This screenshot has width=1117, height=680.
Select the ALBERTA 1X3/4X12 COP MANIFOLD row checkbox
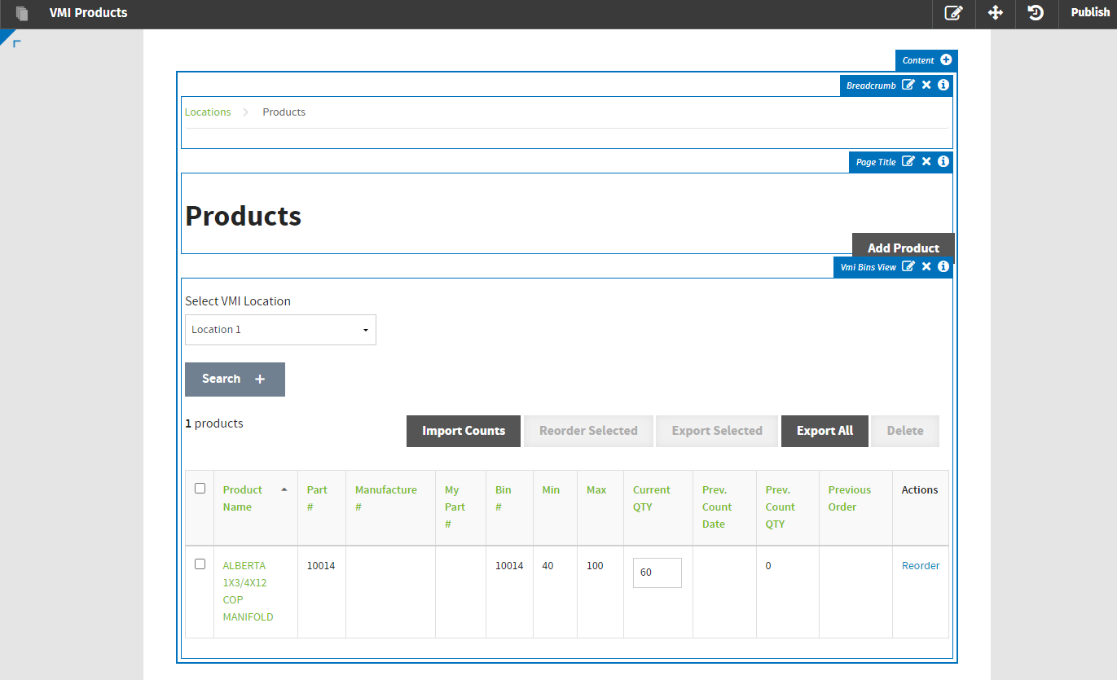[x=200, y=564]
